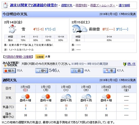Viewport: 139px width, 125px height.
Task: Select the 421人 snow vote count
Action: (x=120, y=71)
